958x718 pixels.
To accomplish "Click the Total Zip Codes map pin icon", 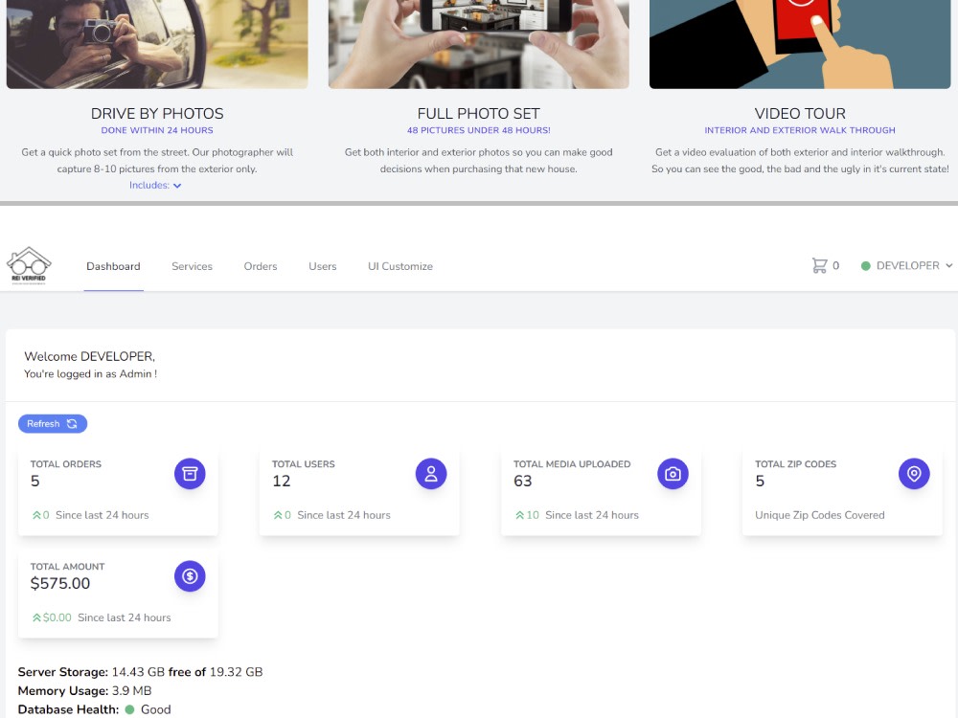I will (914, 474).
